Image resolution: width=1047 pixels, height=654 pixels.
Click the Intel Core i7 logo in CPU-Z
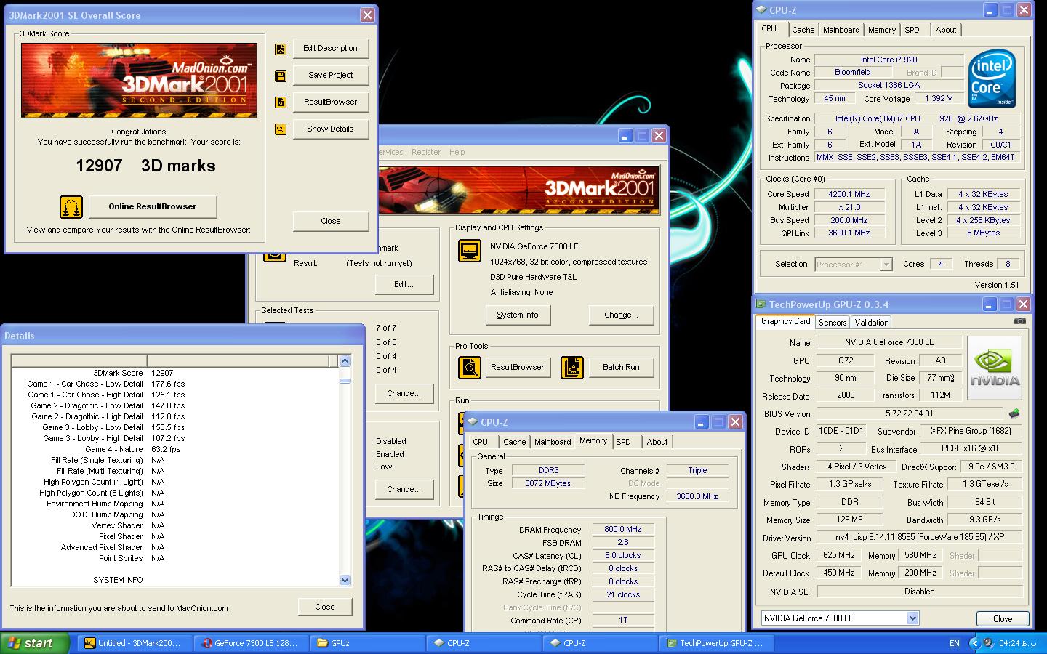(x=992, y=78)
